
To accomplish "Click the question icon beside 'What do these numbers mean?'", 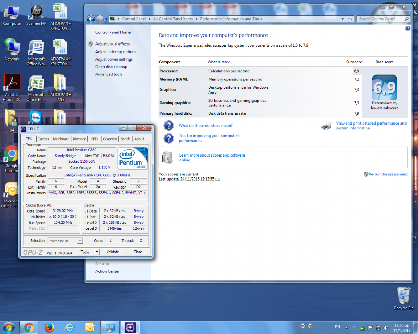I will coord(169,126).
